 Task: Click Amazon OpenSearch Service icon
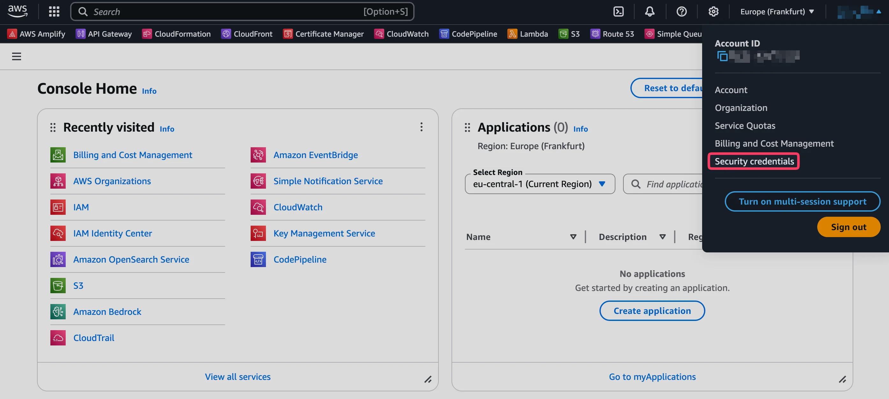[58, 259]
